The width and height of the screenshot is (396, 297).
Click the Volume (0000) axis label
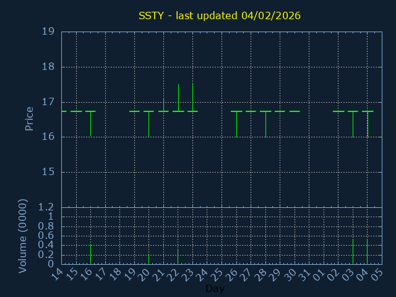pos(23,236)
